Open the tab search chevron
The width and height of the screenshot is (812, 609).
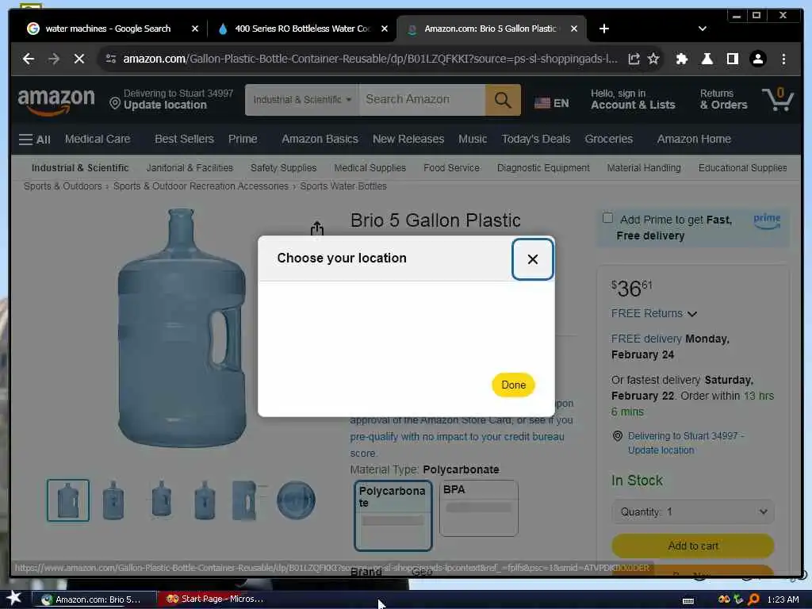(x=703, y=29)
